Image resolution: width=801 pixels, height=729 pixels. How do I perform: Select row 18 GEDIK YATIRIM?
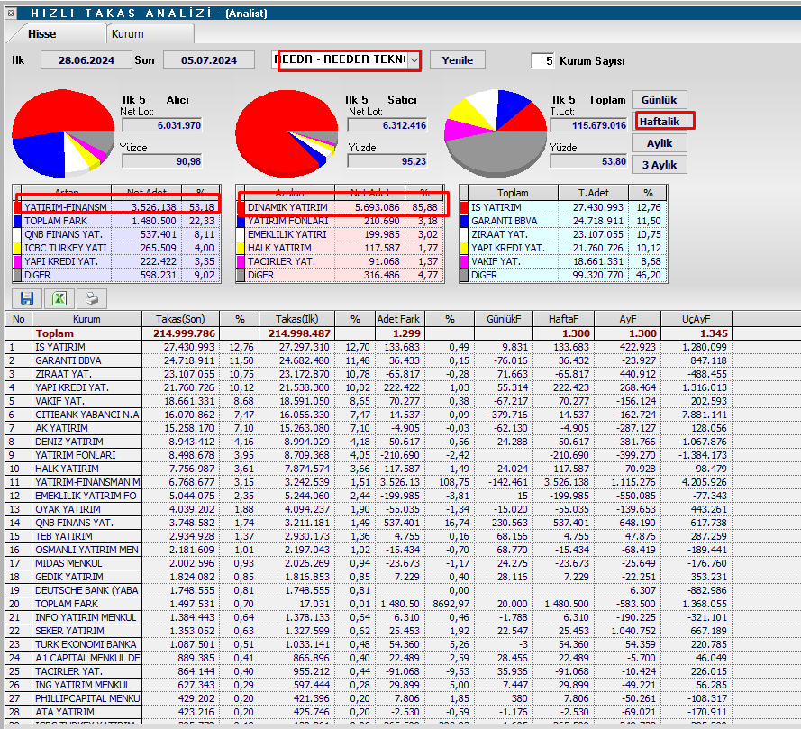click(369, 577)
